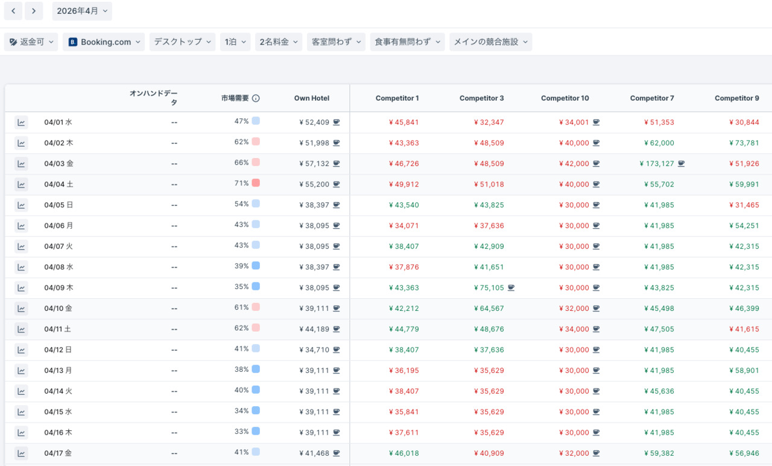772x466 pixels.
Task: Click the Booking.com logo in the filter chip
Action: (72, 42)
